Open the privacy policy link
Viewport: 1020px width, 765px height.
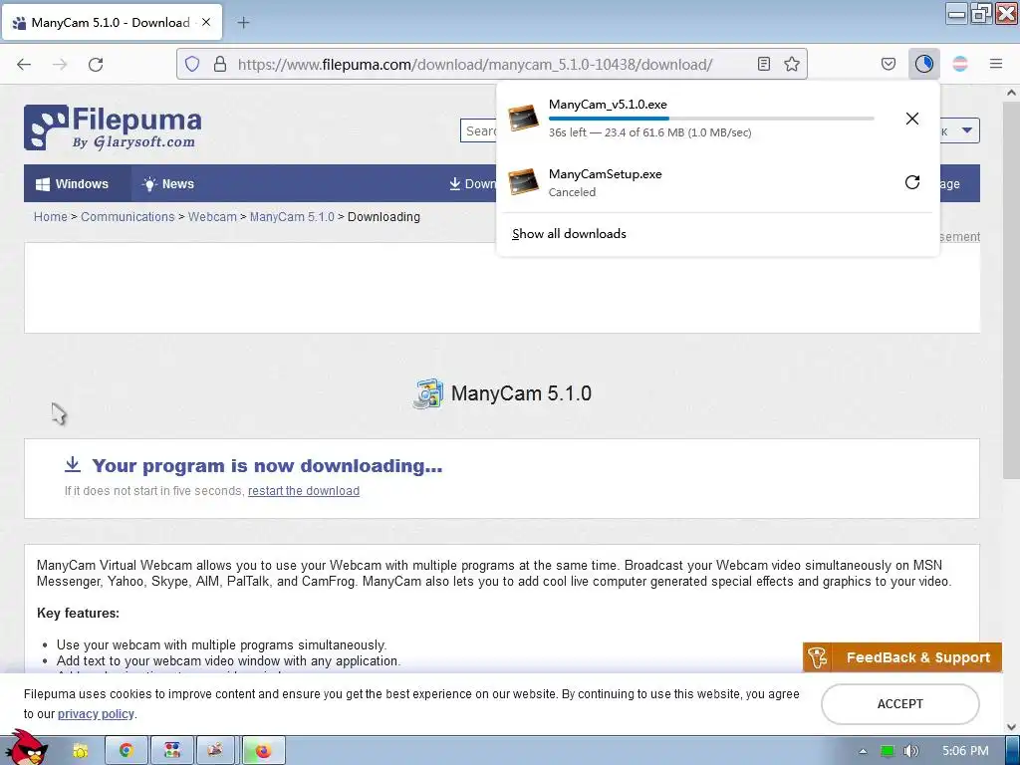point(96,713)
